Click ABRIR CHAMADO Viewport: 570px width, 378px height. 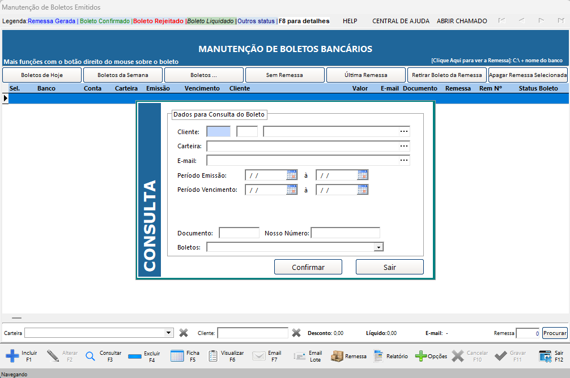[462, 21]
